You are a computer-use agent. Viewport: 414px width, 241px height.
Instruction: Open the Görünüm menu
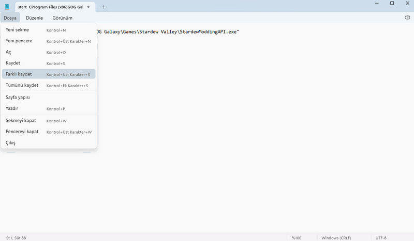(x=62, y=18)
